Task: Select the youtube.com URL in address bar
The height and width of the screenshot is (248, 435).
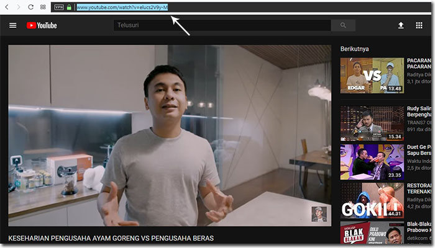Action: (122, 7)
